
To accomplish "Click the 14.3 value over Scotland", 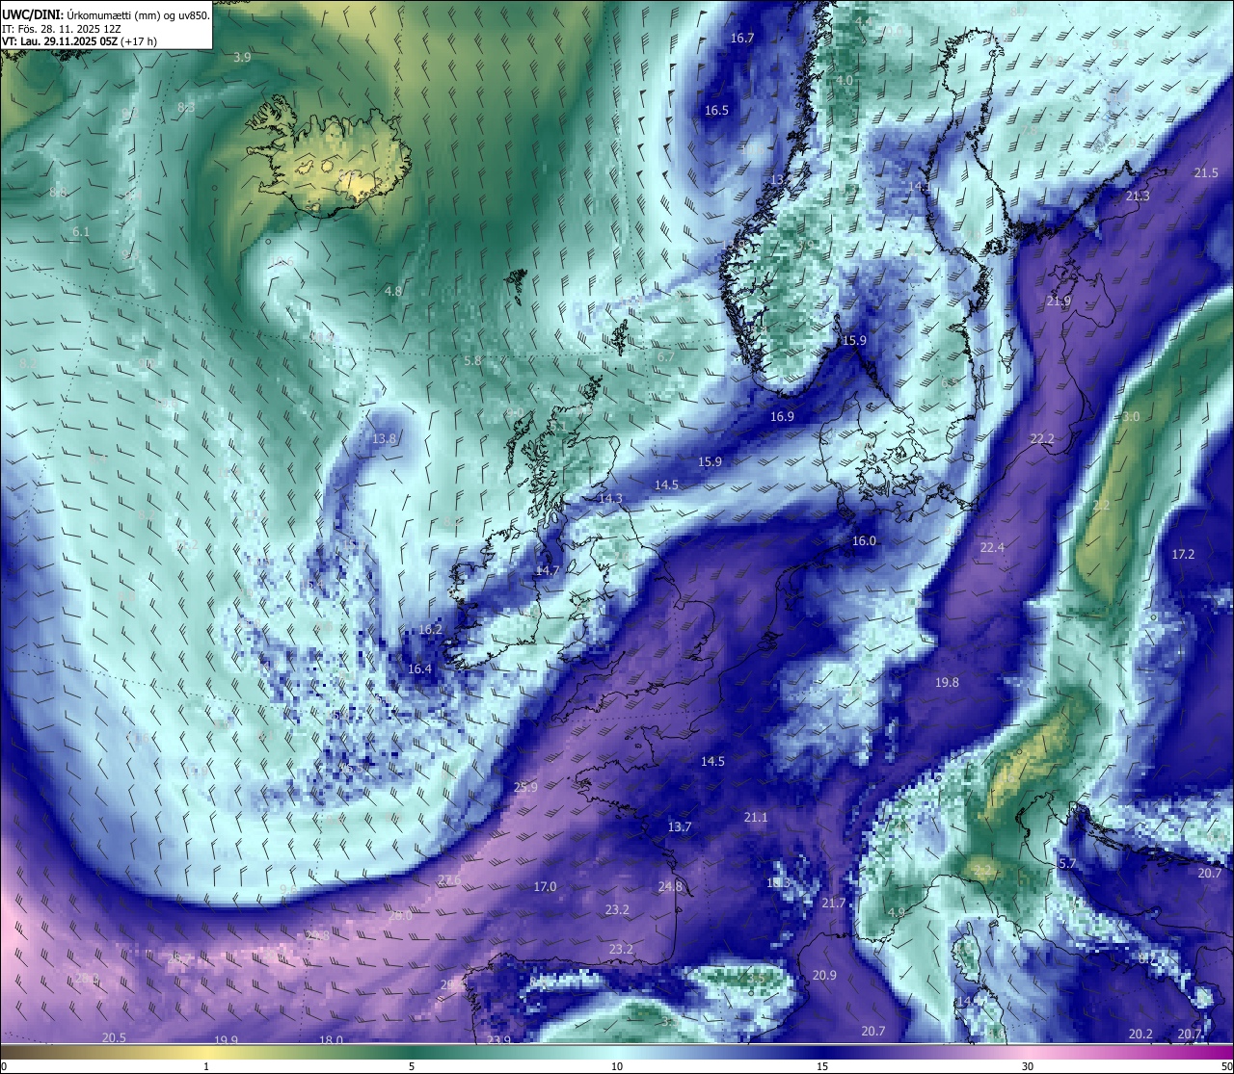I will (610, 499).
